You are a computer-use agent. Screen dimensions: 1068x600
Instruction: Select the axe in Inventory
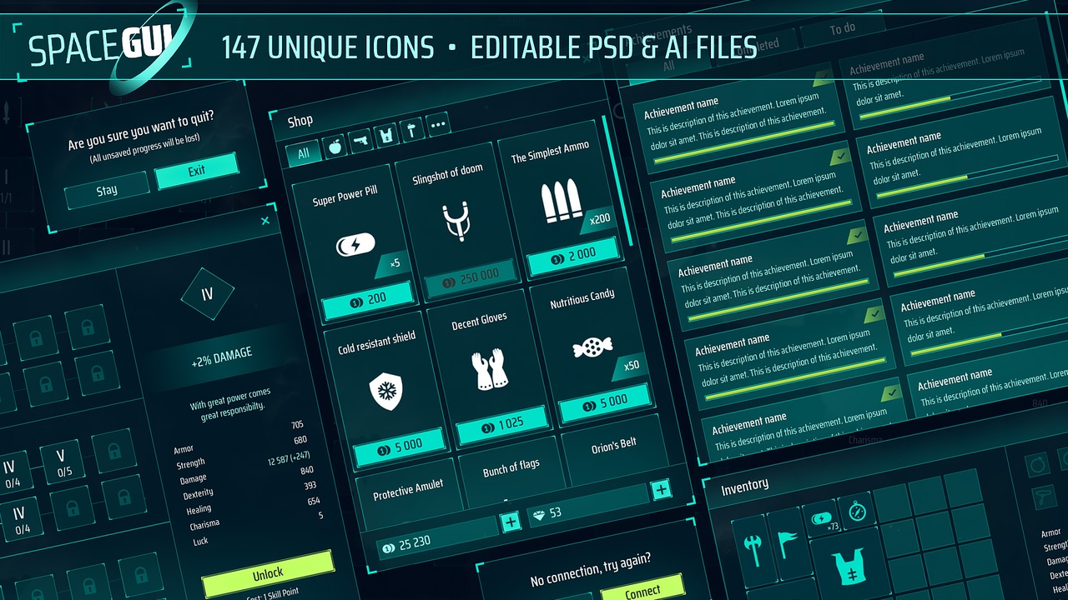tap(754, 549)
